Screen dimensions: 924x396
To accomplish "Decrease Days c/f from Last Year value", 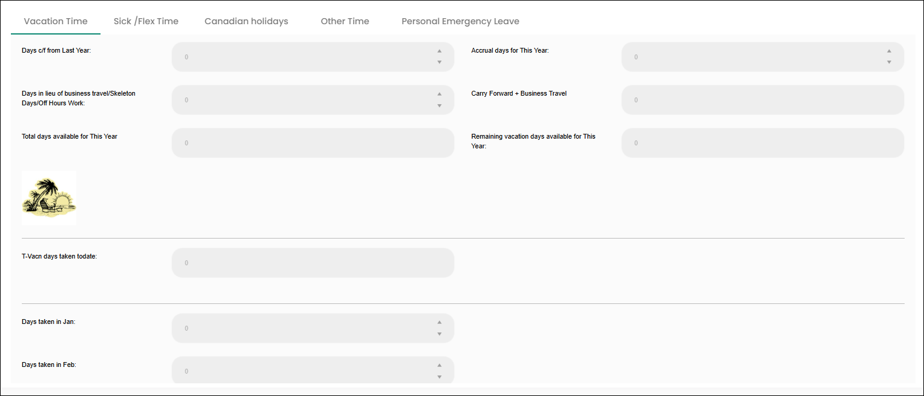I will [x=440, y=62].
